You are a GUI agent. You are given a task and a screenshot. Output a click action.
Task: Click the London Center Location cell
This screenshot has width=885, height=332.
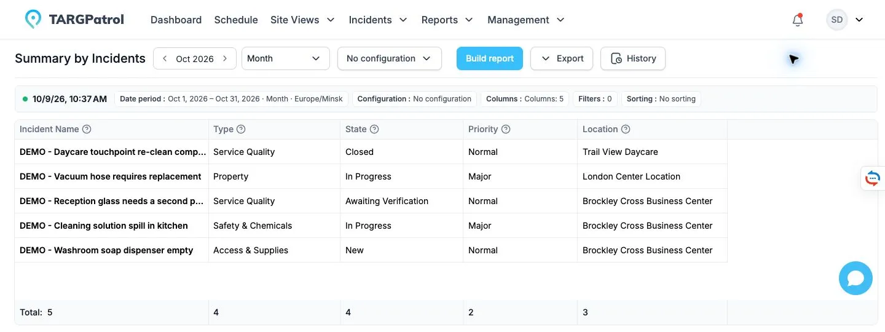tap(652, 176)
